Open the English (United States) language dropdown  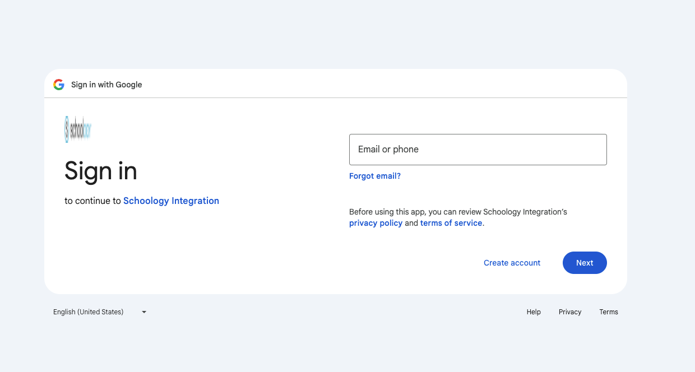click(x=100, y=312)
